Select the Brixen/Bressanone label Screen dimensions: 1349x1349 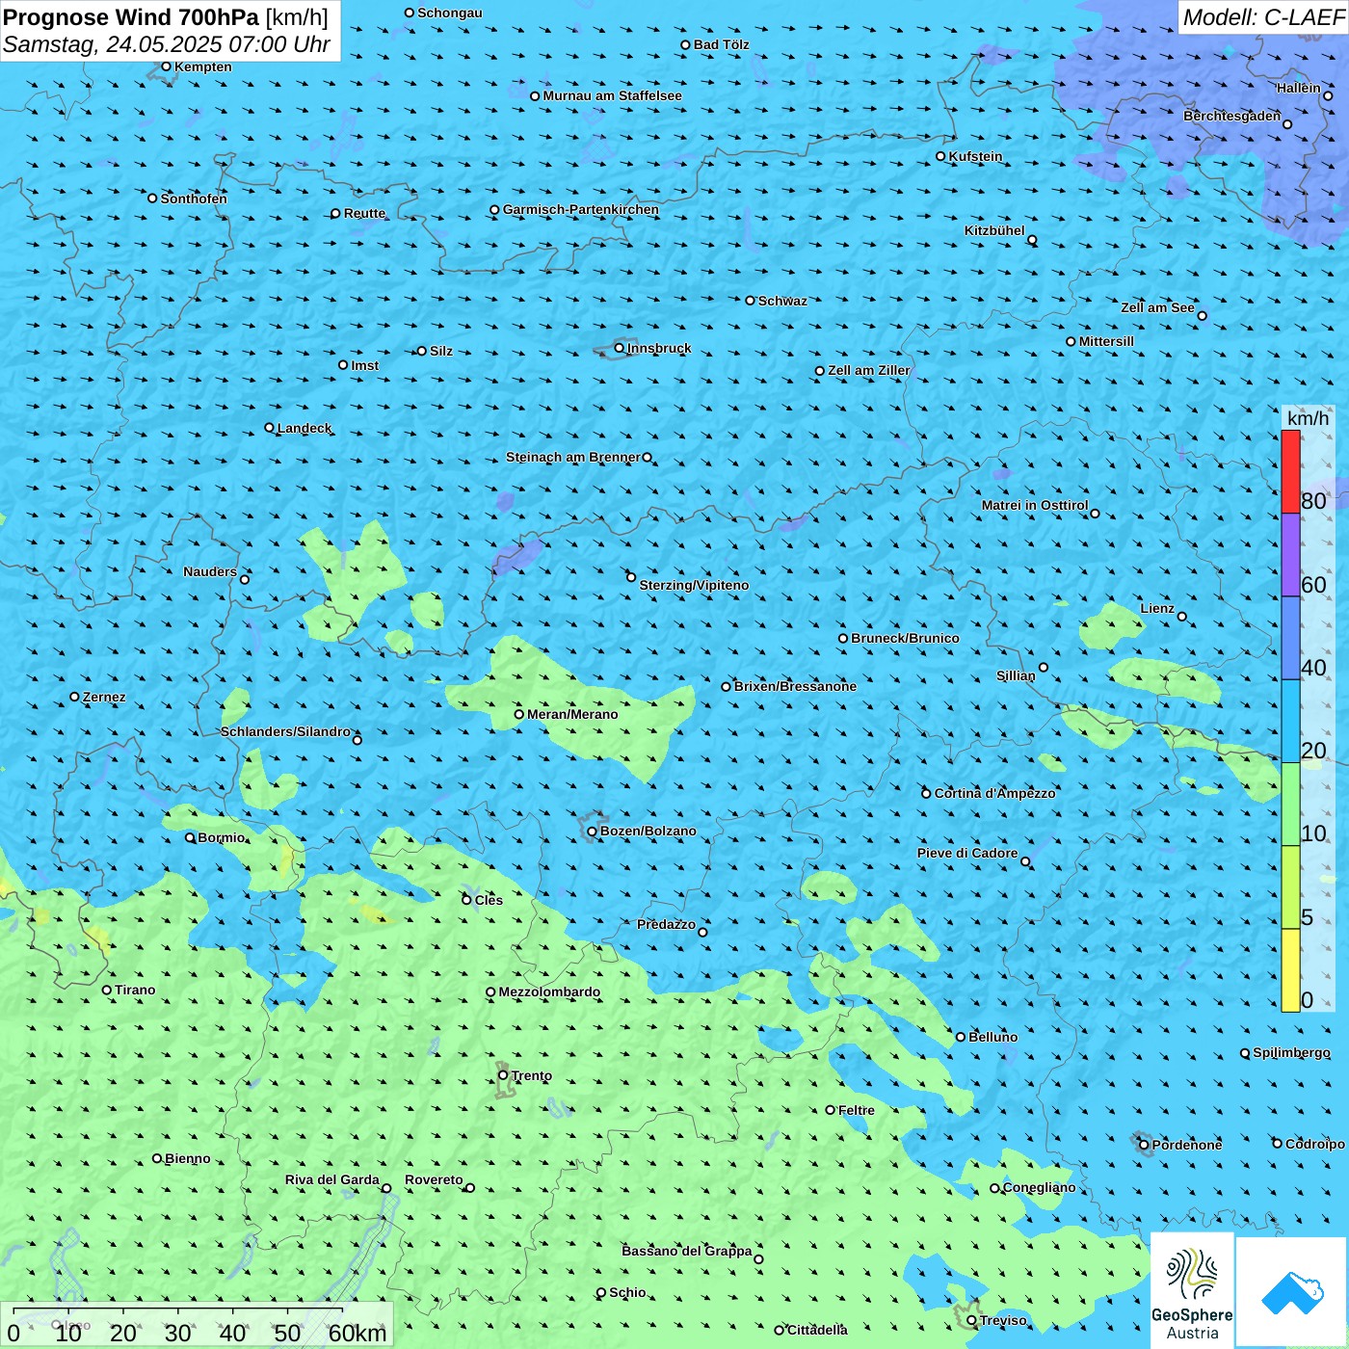click(x=795, y=686)
